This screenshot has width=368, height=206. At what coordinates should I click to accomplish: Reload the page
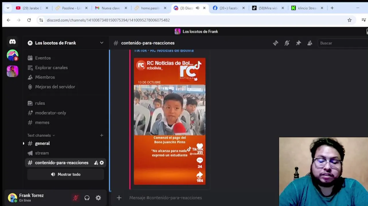[29, 20]
